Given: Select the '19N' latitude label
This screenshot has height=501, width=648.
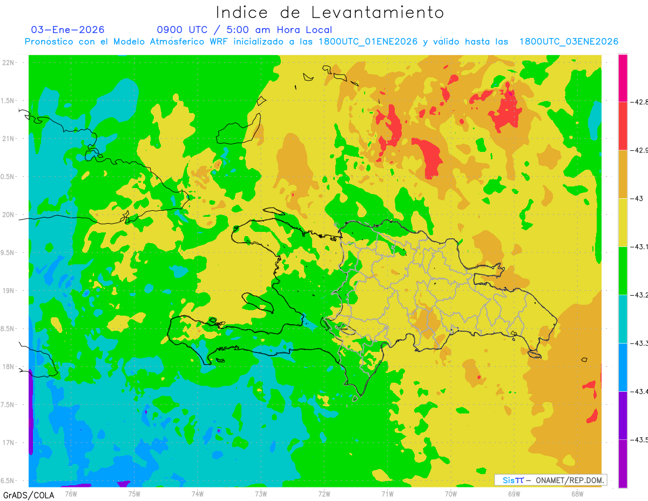Looking at the screenshot, I should [8, 290].
